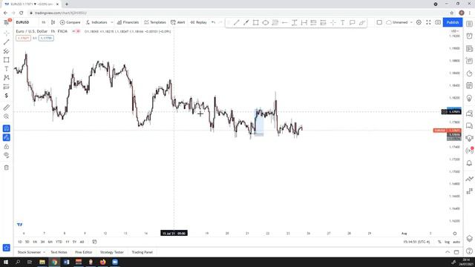This screenshot has height=267, width=475.
Task: Toggle stay in drawing mode
Action: (7, 138)
